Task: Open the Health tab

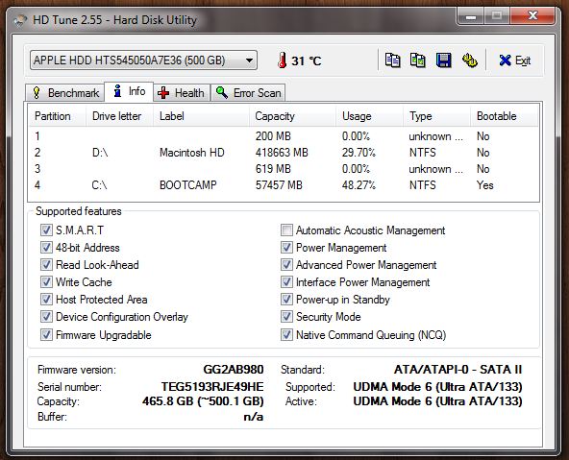Action: 182,93
